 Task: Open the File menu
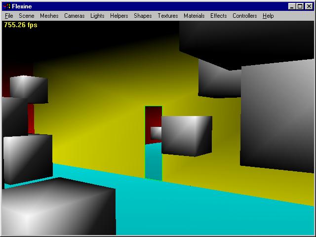(x=9, y=16)
